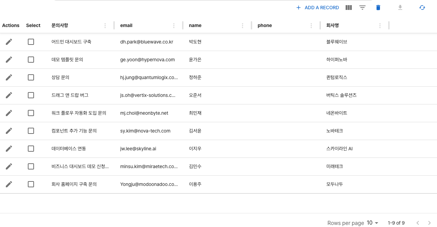Click the company cell 스카이라인 AI

339,149
